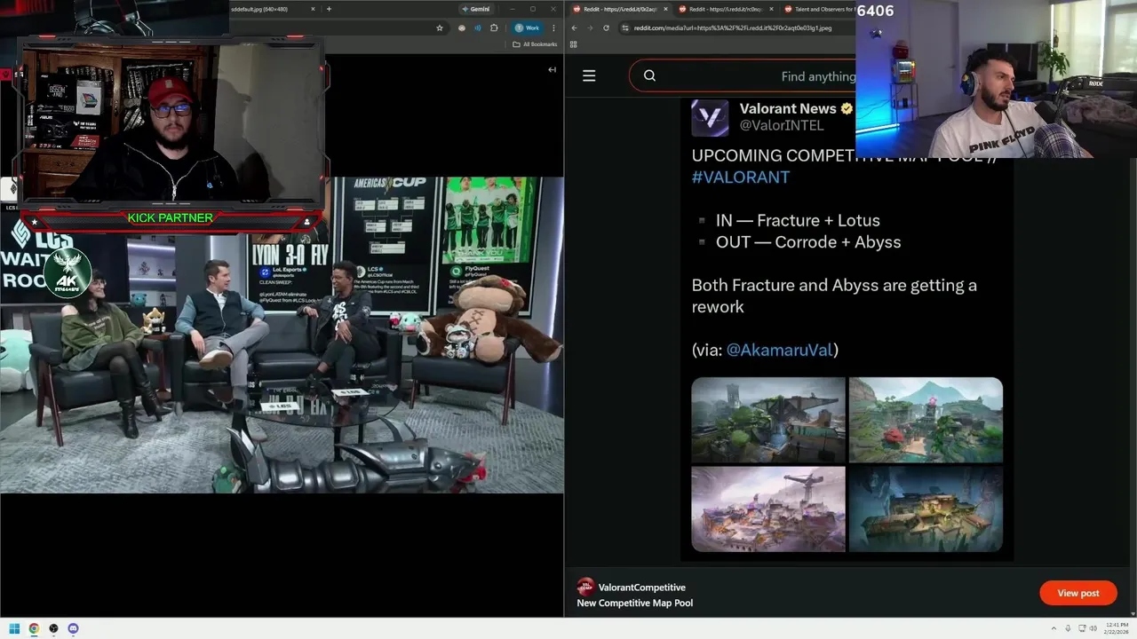This screenshot has height=639, width=1137.
Task: Bookmark page with star icon
Action: [x=440, y=28]
